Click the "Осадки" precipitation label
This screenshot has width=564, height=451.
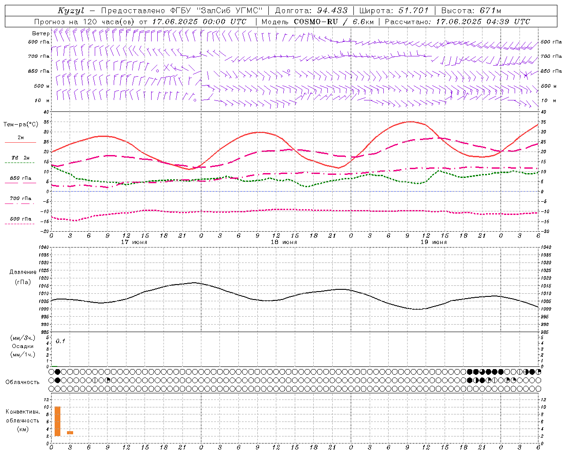coord(23,346)
